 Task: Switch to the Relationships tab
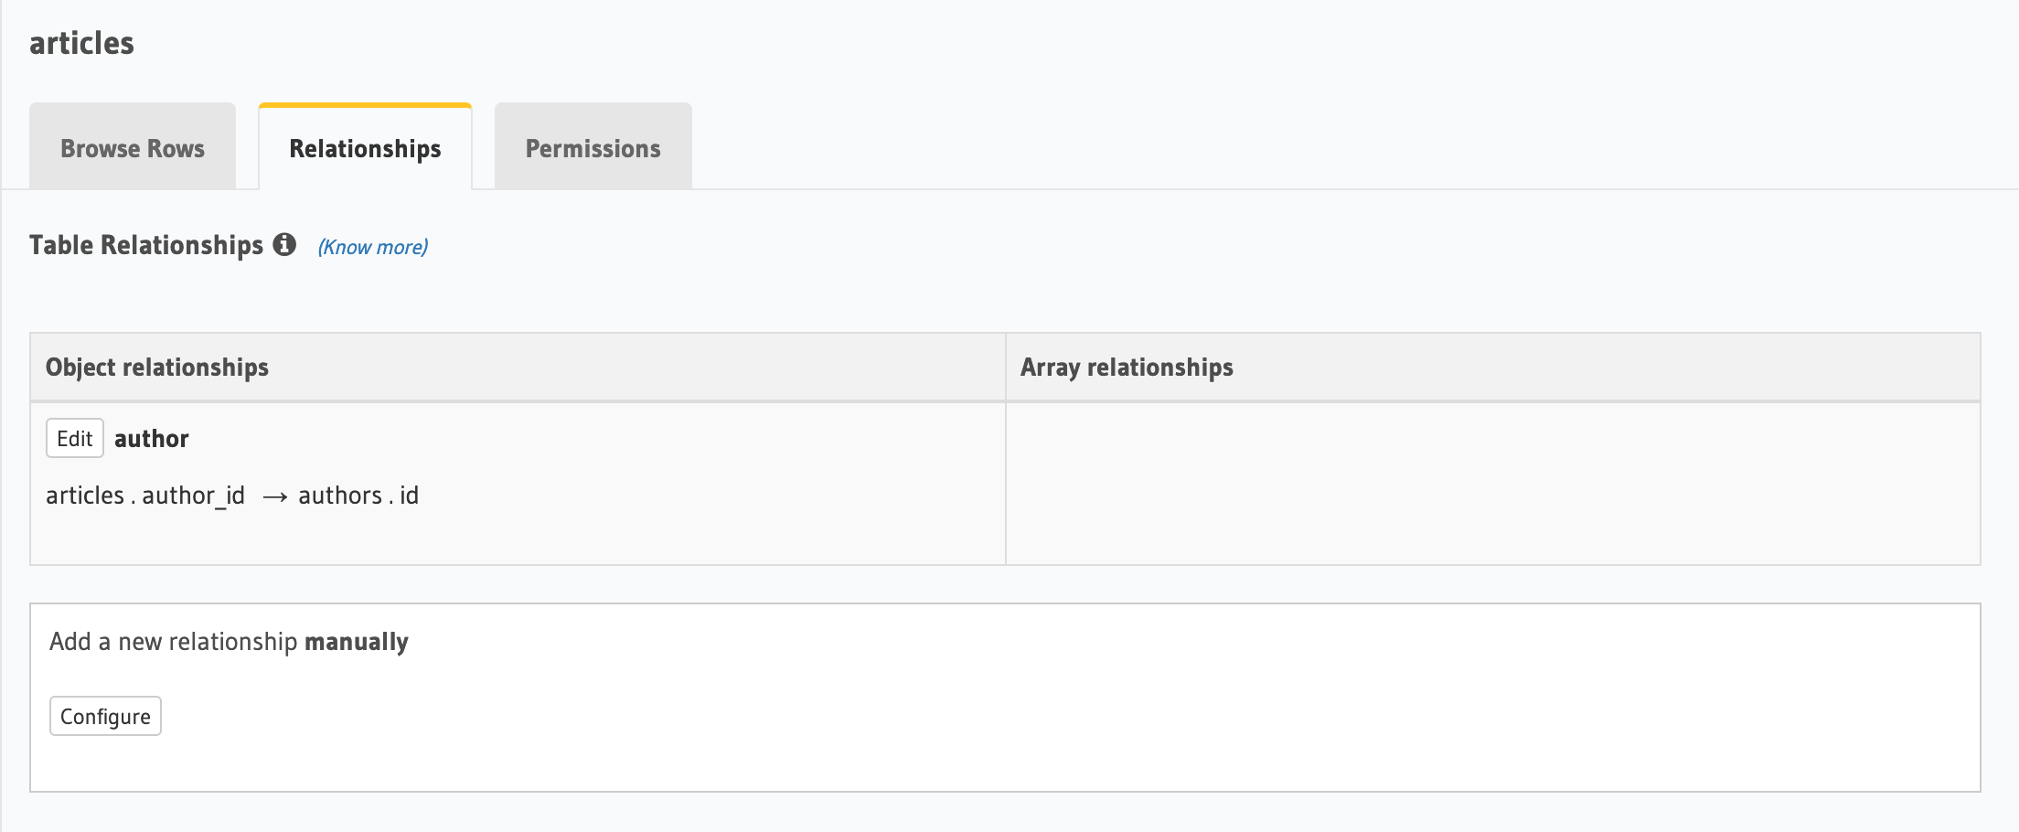click(x=364, y=147)
